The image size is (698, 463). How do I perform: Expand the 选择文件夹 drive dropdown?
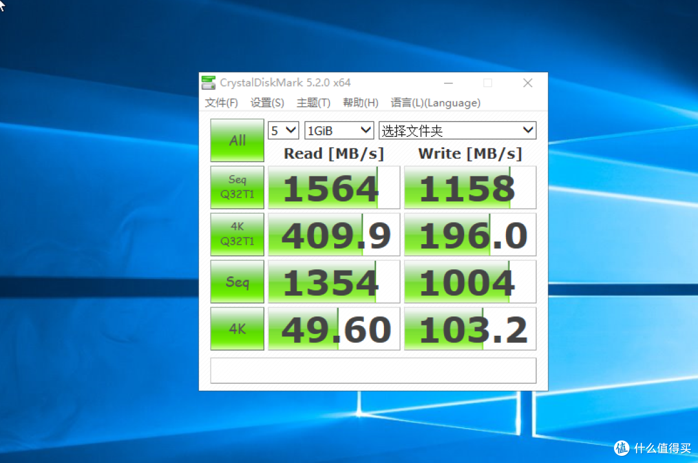click(x=457, y=130)
